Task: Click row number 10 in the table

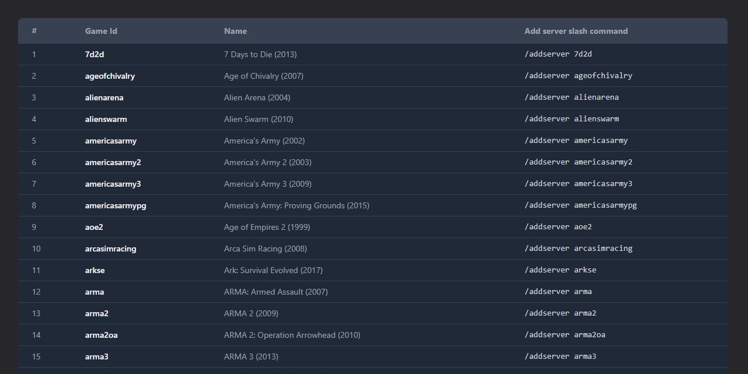Action: tap(36, 249)
